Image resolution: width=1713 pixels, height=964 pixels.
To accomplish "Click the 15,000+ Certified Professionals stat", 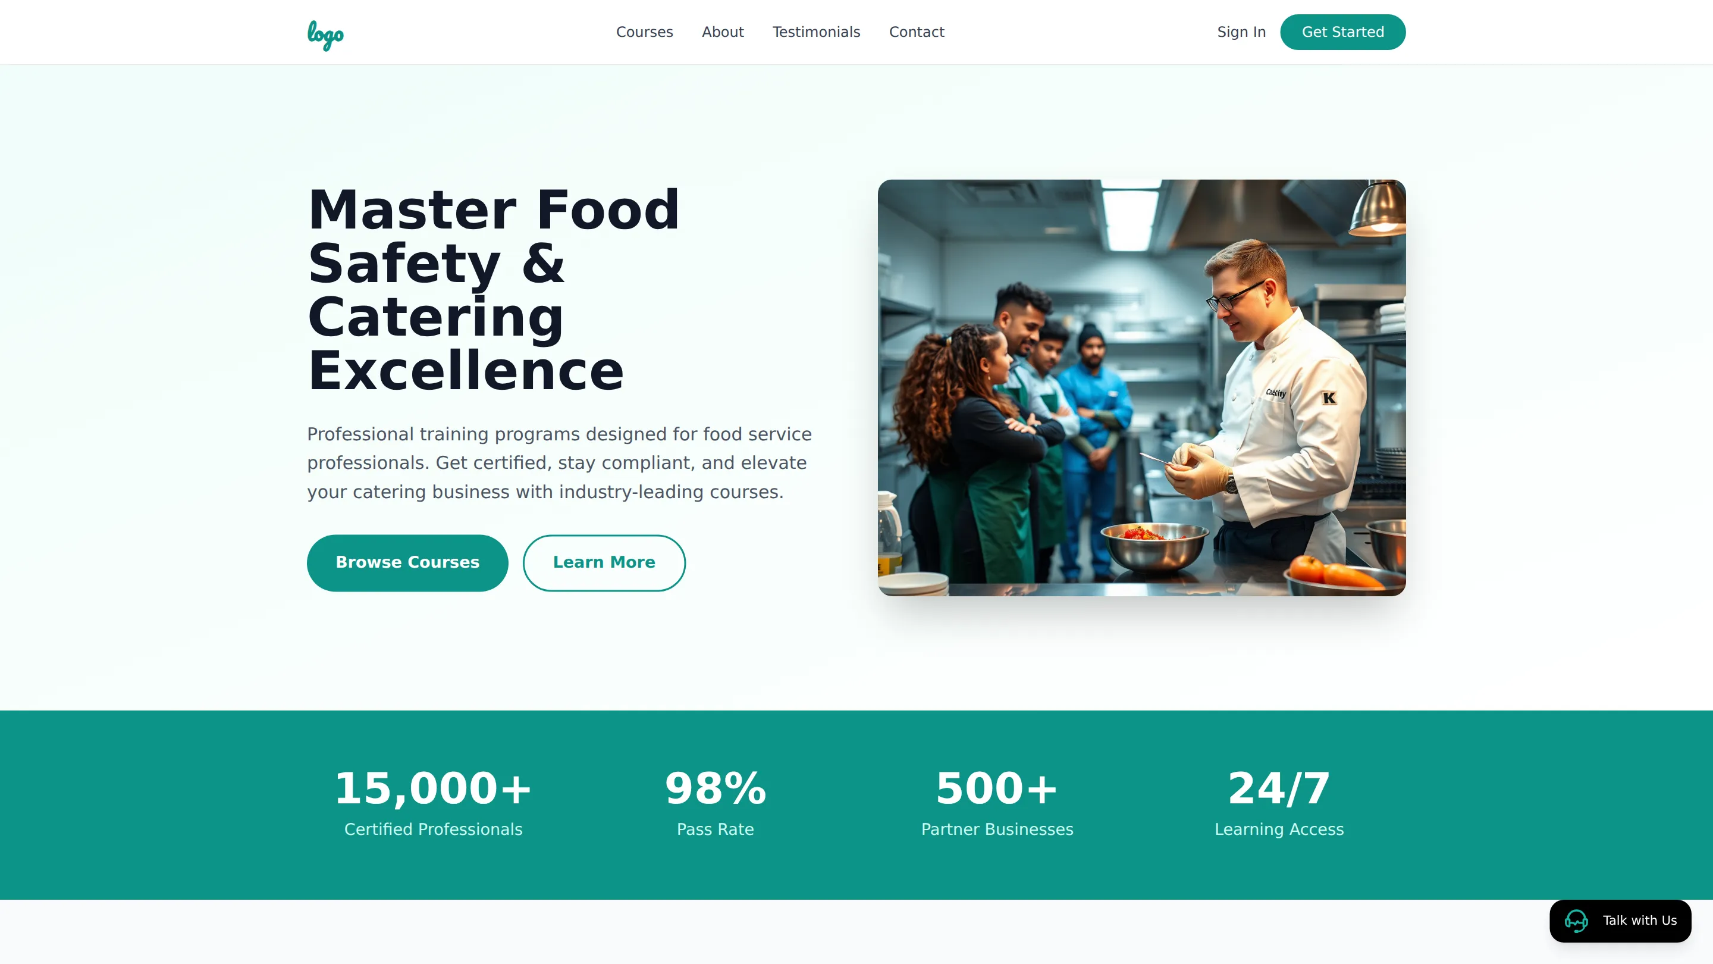I will [434, 802].
